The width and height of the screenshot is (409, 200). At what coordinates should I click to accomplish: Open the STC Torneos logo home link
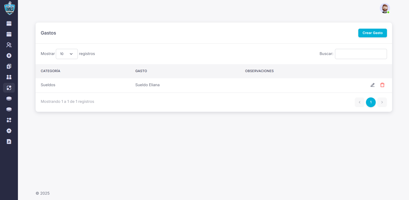[9, 8]
